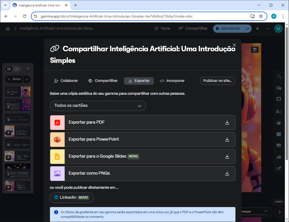The height and width of the screenshot is (222, 289).
Task: Open dropdown arrow next to Apresentar
Action: [248, 29]
